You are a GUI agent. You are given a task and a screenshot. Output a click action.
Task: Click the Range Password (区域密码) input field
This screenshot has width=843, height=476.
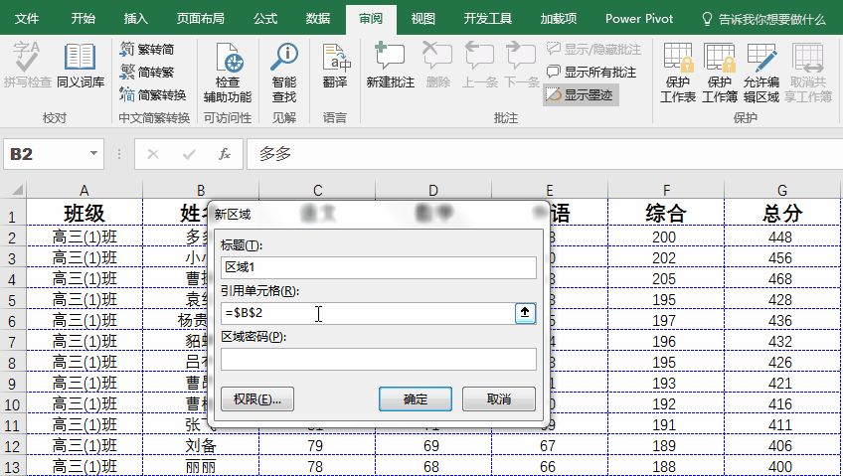click(378, 359)
